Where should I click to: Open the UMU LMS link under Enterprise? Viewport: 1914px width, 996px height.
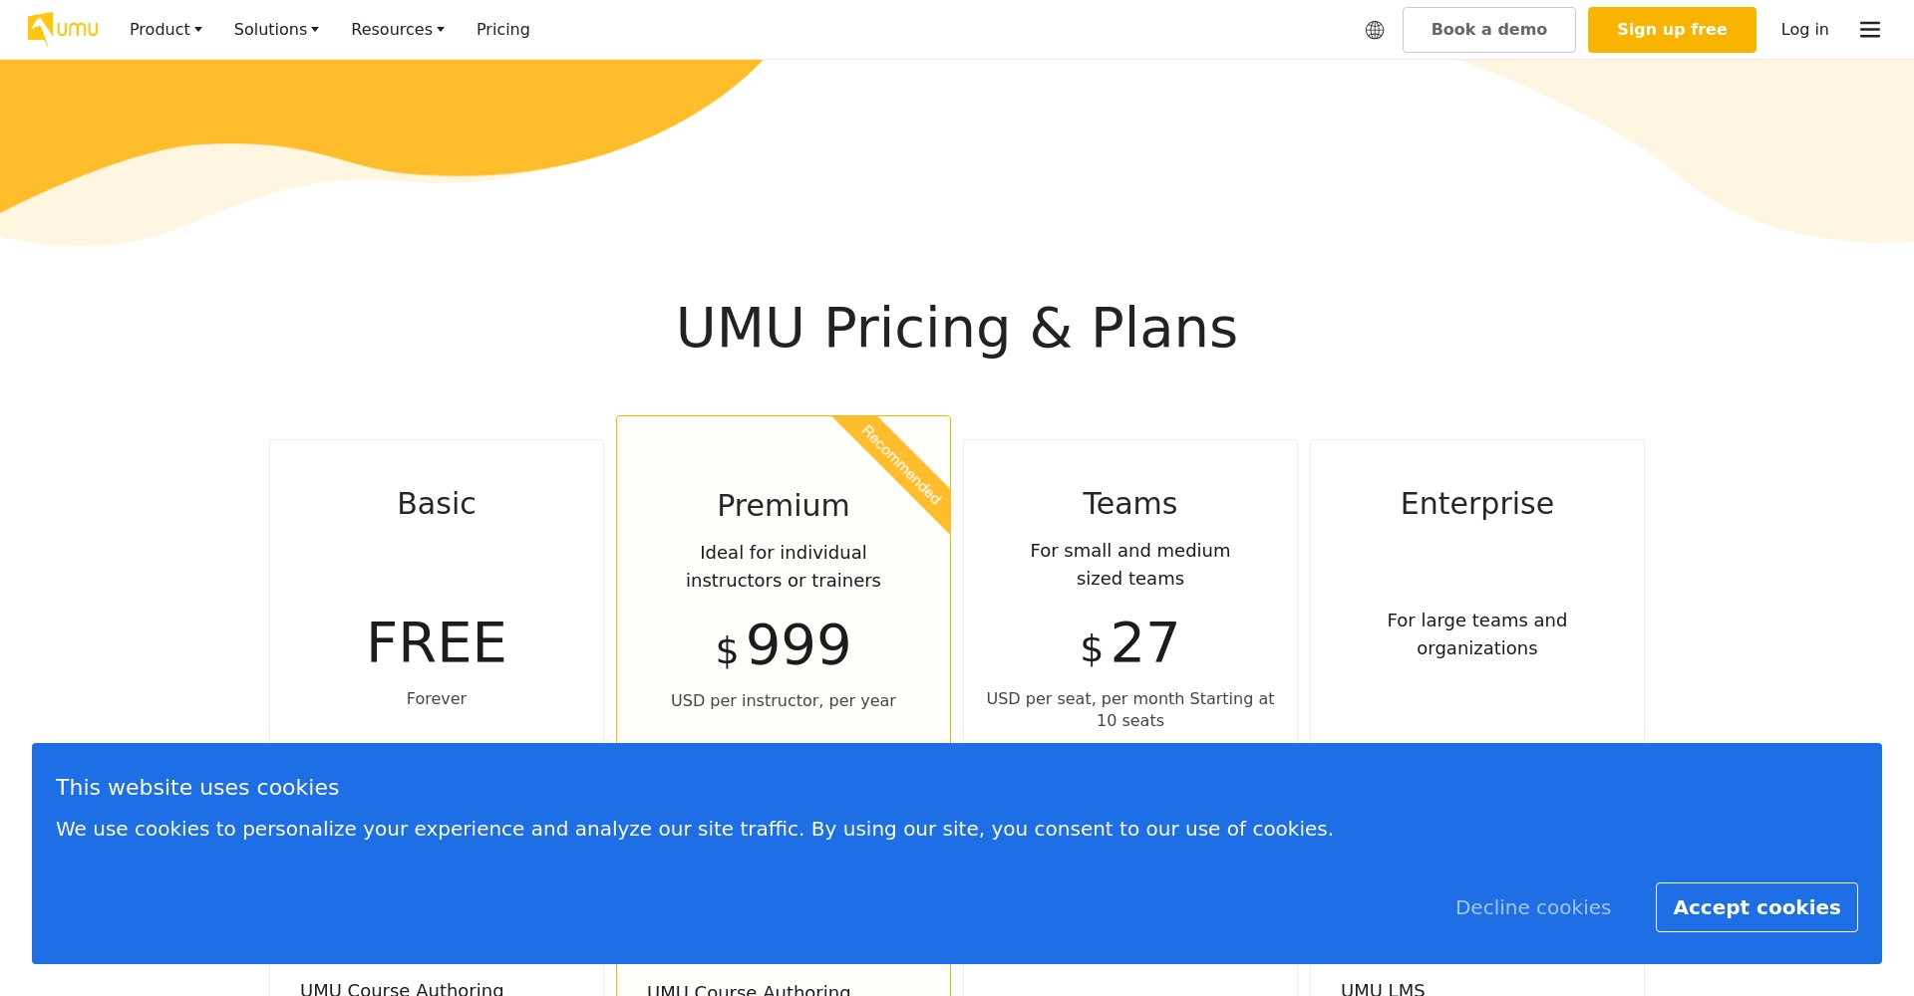1383,988
